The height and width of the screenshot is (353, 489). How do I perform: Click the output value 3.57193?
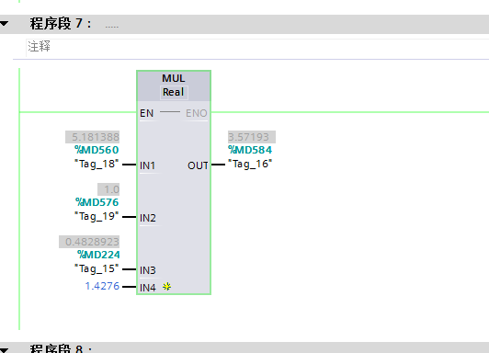click(251, 137)
